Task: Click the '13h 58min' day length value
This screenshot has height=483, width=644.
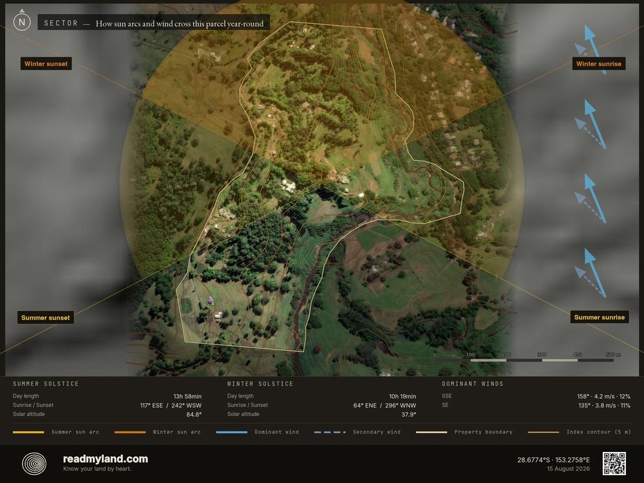Action: click(187, 396)
